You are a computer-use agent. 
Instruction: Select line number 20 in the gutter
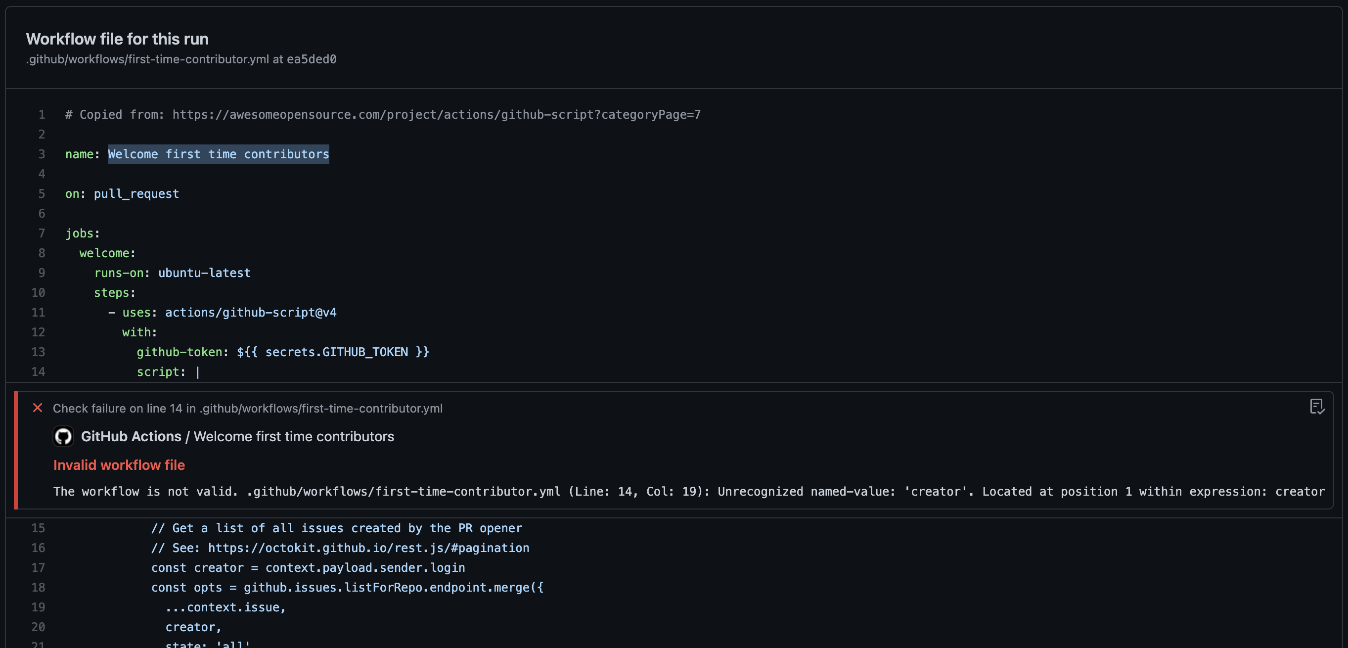click(39, 627)
